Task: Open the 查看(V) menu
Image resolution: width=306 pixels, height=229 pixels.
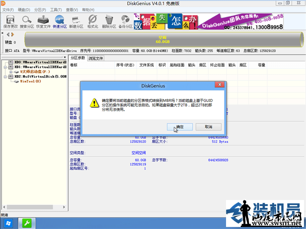Action: click(72, 10)
